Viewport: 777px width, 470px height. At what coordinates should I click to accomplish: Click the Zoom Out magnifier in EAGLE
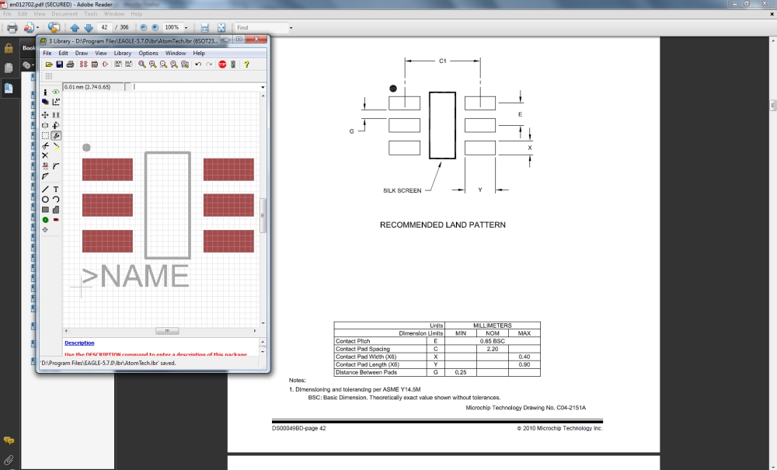163,64
